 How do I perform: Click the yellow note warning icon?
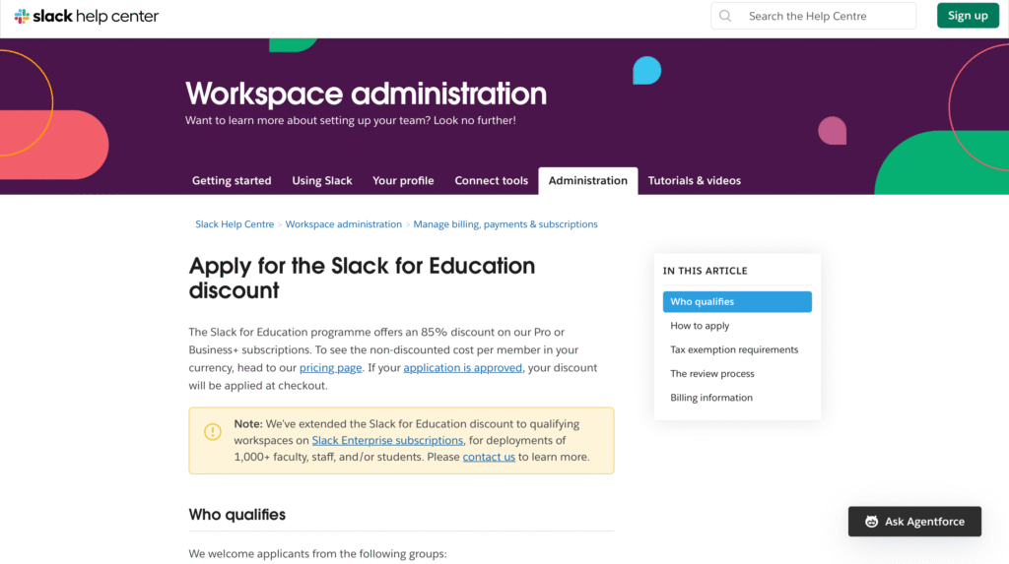(x=213, y=432)
